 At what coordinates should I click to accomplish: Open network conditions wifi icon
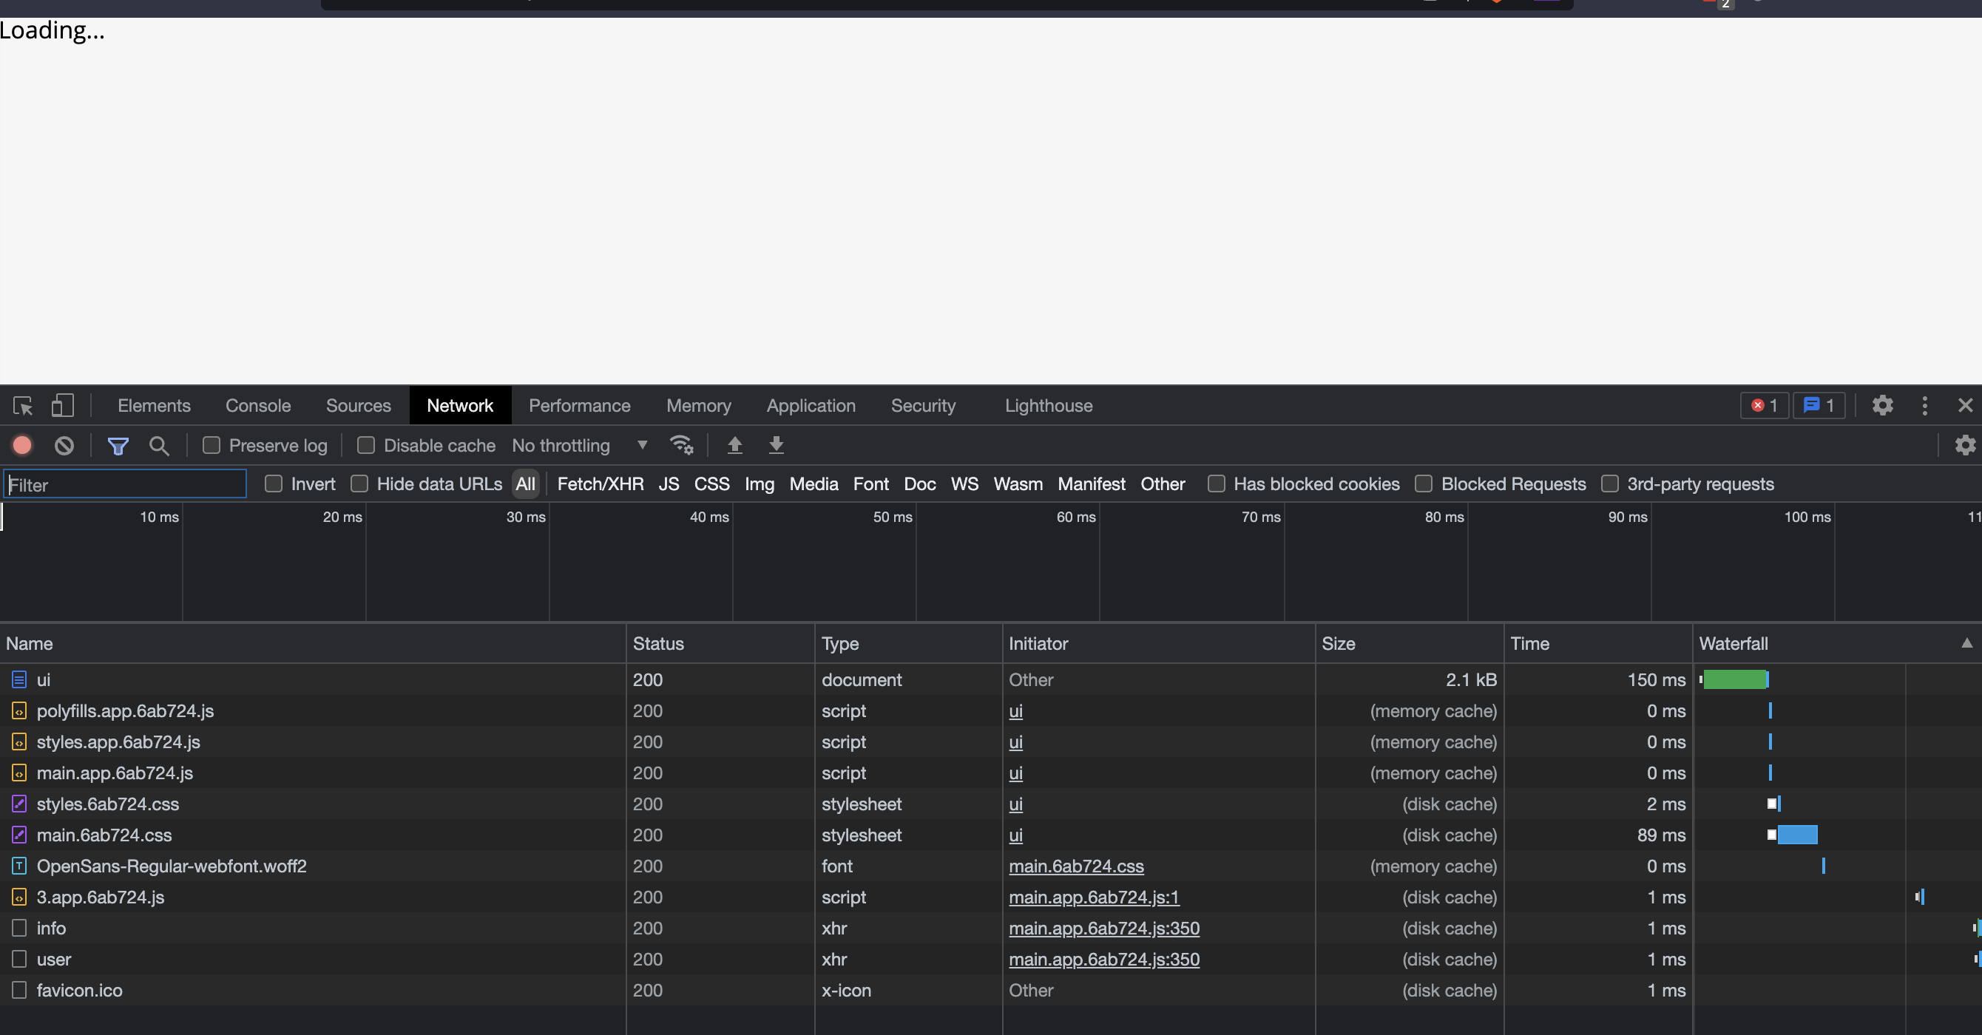click(682, 445)
